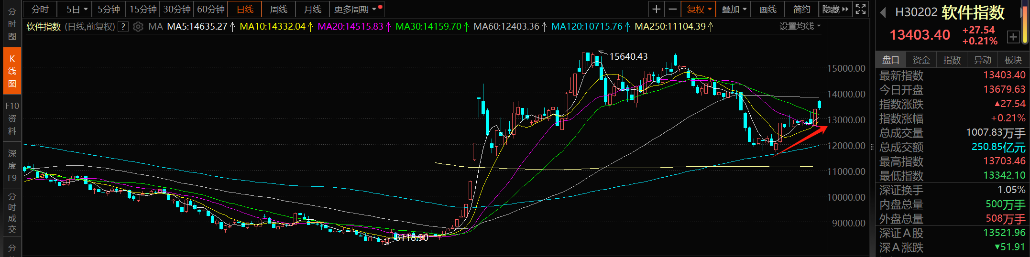Click the zoom out minus icon
This screenshot has width=1030, height=257.
[x=672, y=9]
